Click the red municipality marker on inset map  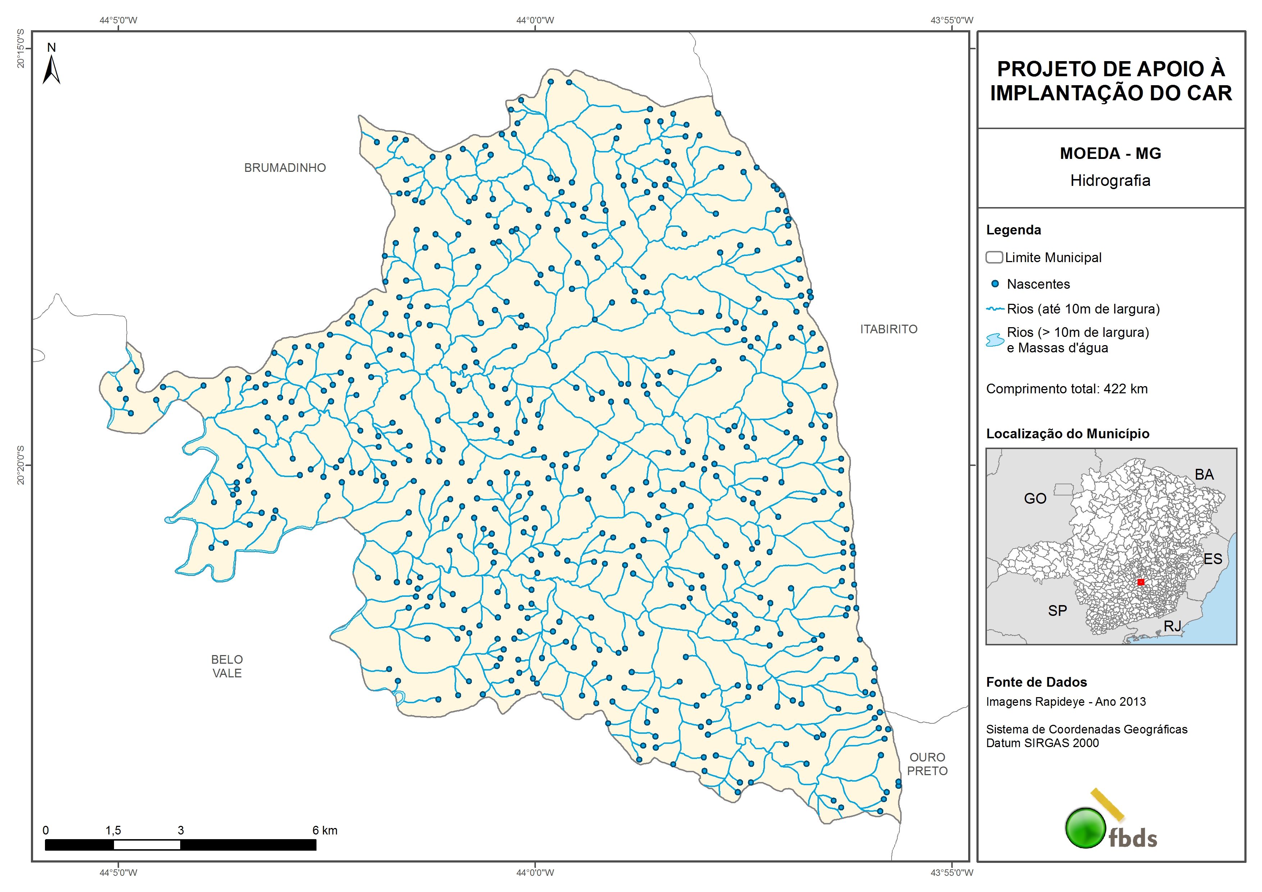click(1140, 582)
